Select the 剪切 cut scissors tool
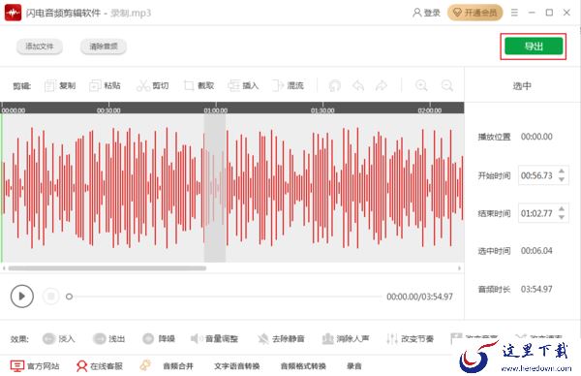Image resolution: width=581 pixels, height=376 pixels. coord(153,85)
